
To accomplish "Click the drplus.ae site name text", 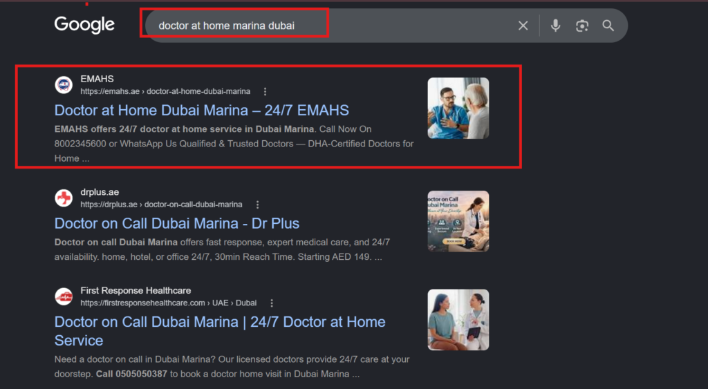I will [100, 192].
